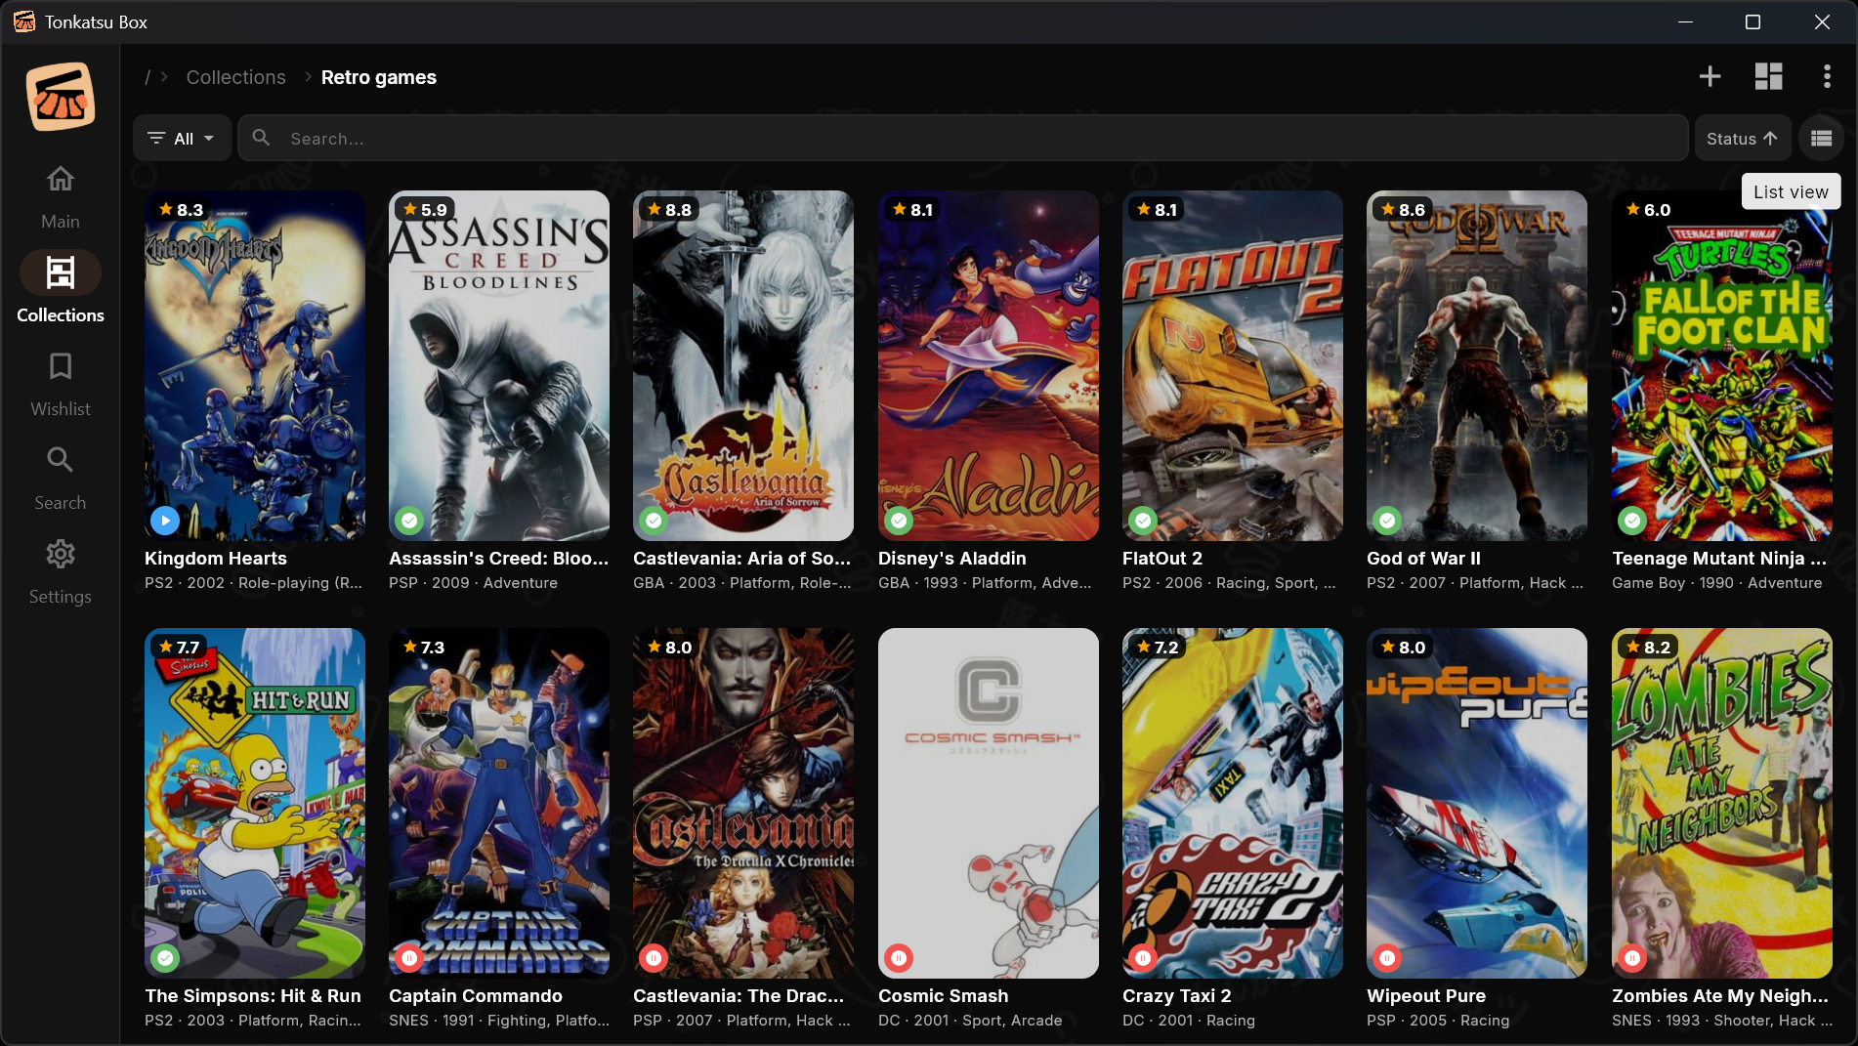The image size is (1858, 1046).
Task: Click the Crazy Taxi 2 title
Action: [1177, 995]
